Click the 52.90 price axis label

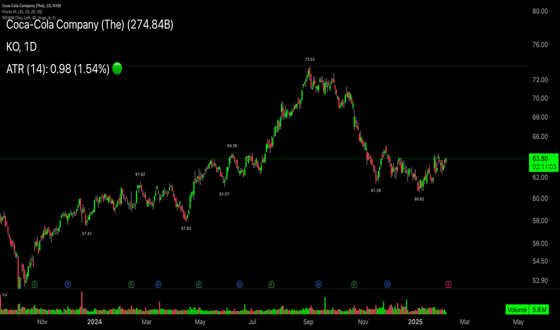pyautogui.click(x=540, y=280)
